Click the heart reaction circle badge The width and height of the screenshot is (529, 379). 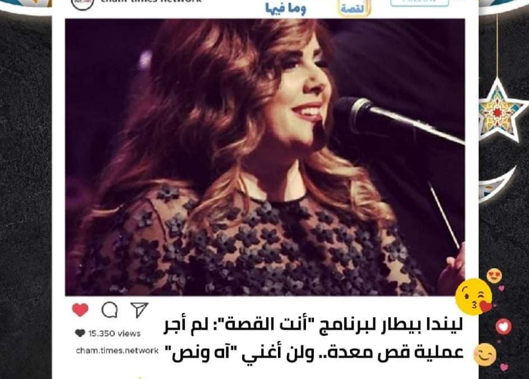click(x=503, y=327)
